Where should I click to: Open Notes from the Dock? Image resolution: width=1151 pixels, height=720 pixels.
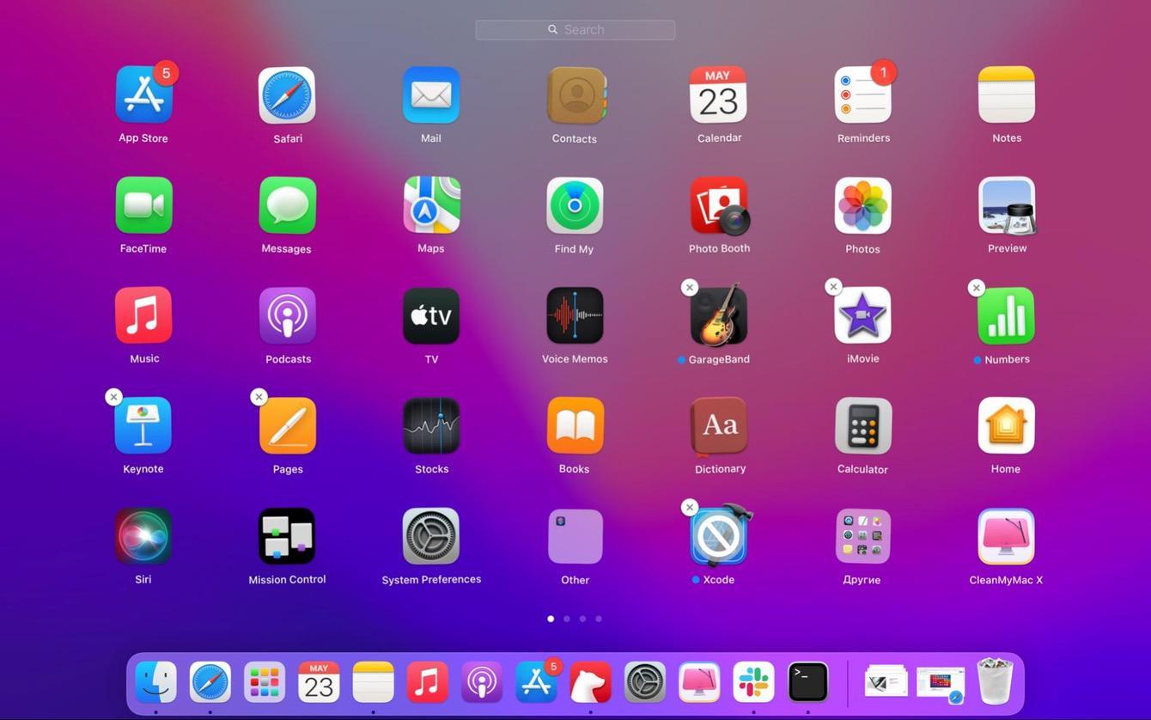(x=373, y=682)
